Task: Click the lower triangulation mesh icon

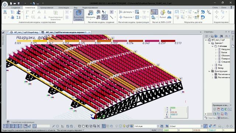Action: click(137, 17)
